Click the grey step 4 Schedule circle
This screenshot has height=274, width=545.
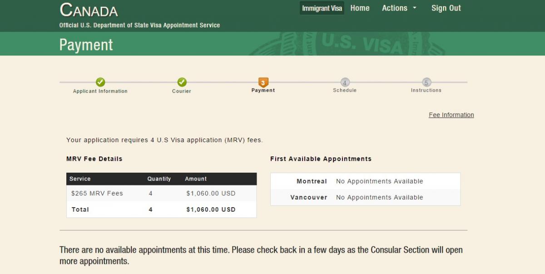[345, 82]
